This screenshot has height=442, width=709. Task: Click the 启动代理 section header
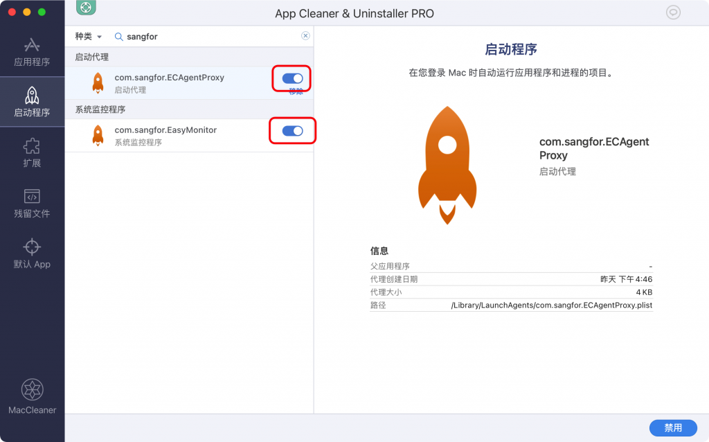tap(92, 57)
